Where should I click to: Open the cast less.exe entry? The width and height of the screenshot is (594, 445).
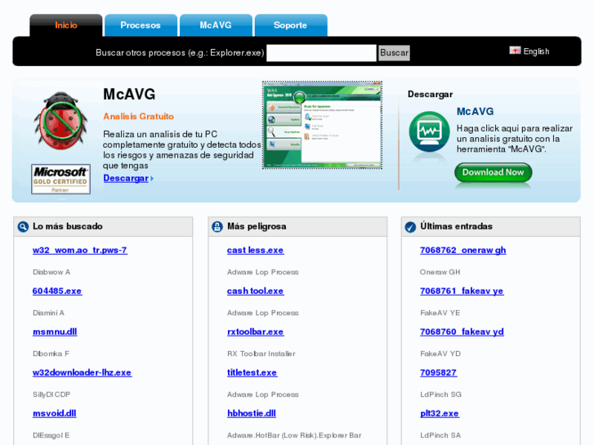[255, 251]
